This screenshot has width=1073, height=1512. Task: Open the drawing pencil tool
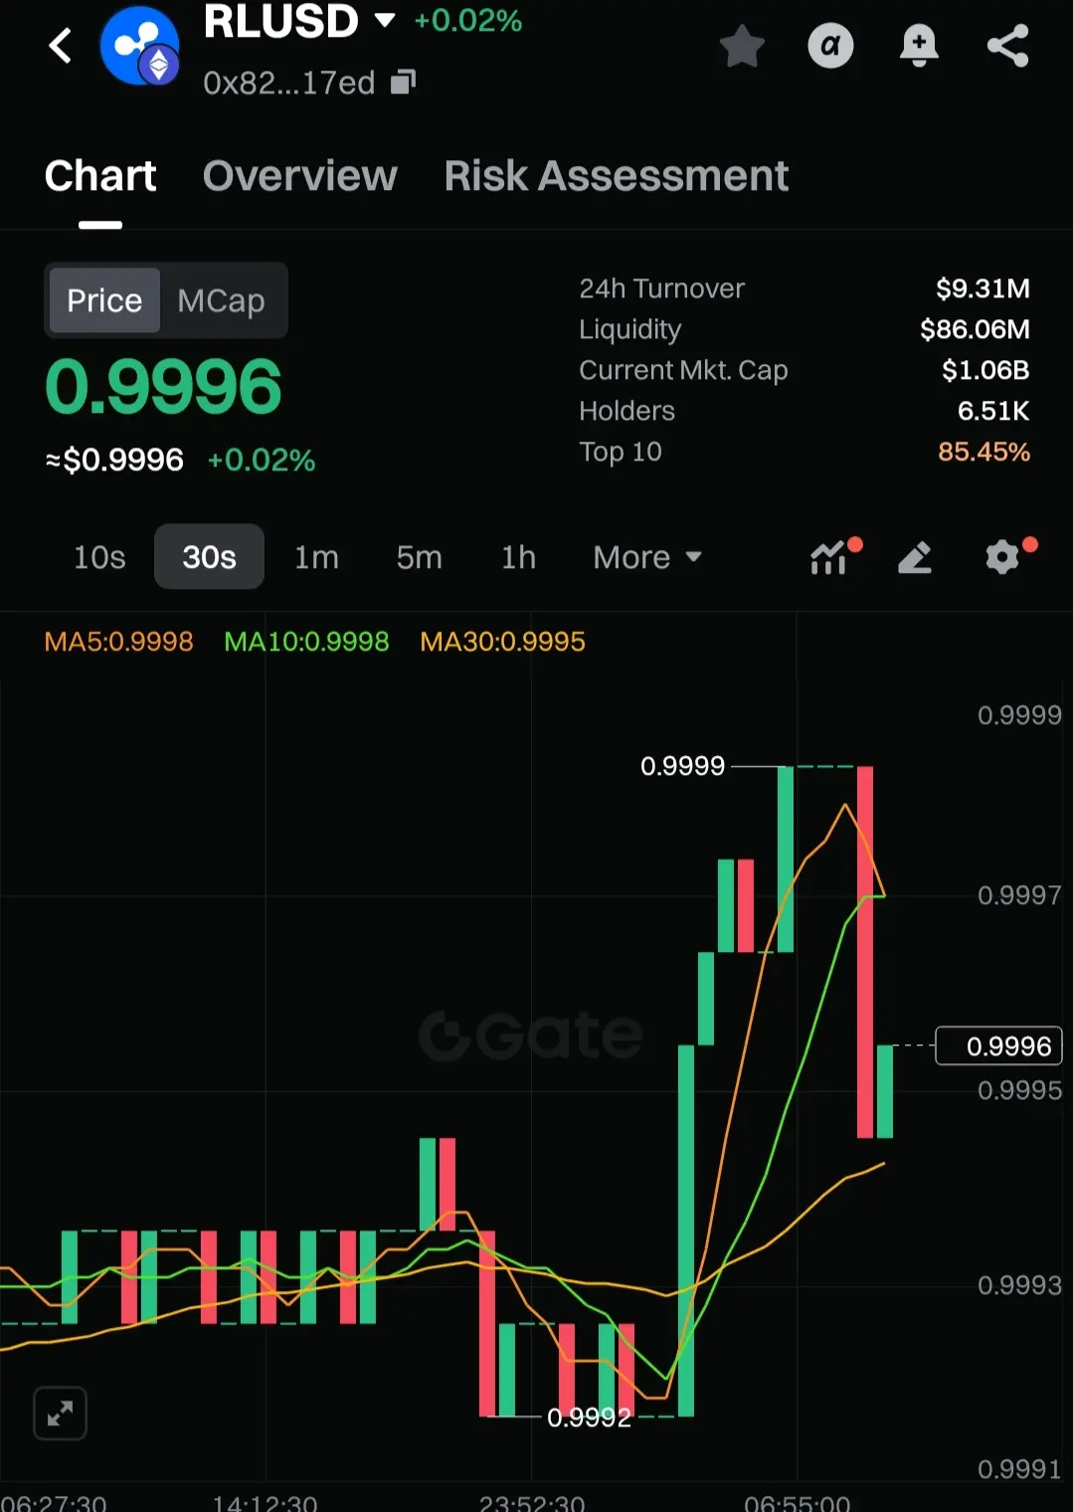point(915,558)
